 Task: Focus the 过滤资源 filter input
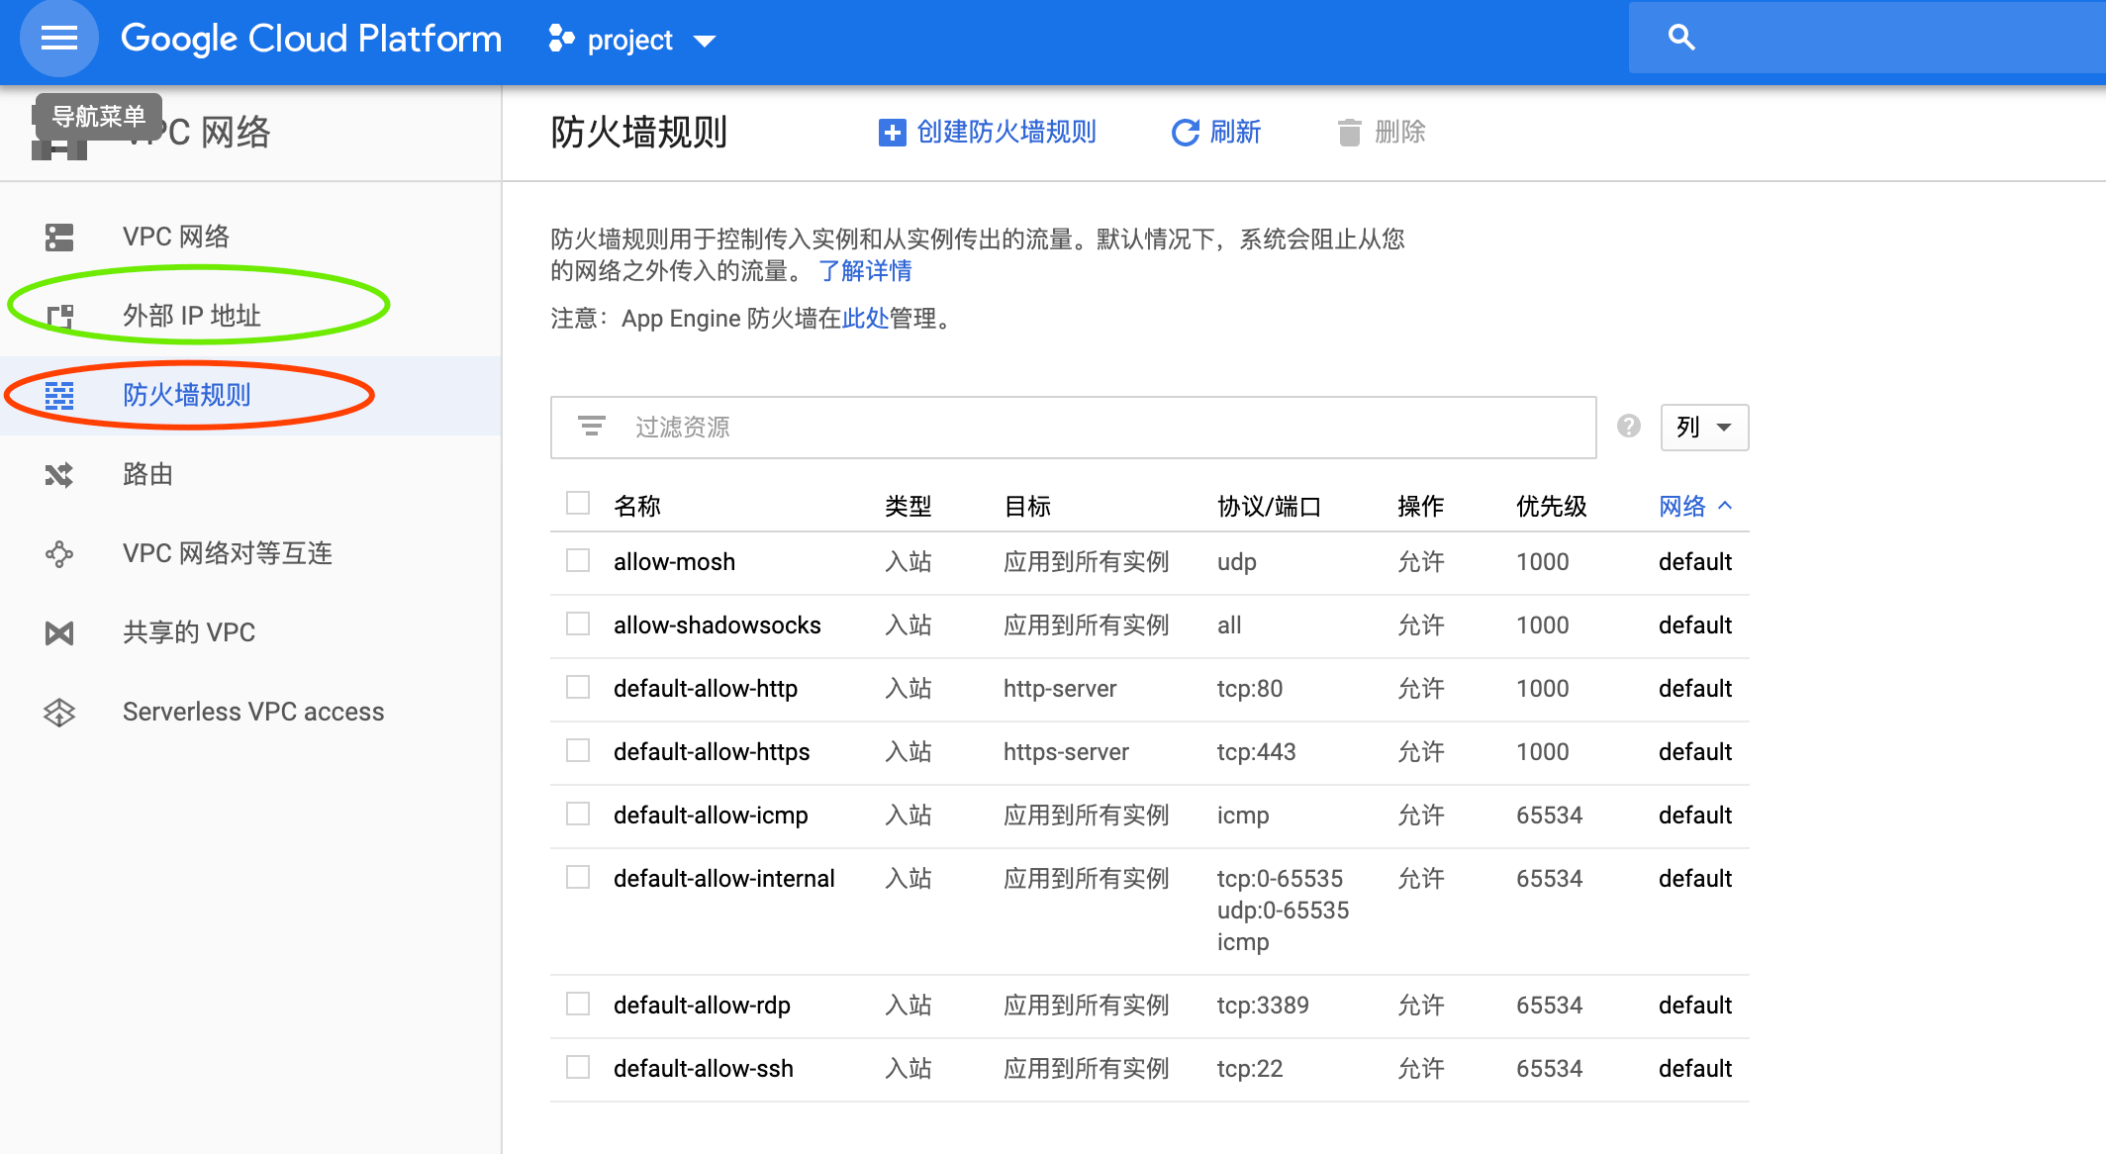point(1073,427)
